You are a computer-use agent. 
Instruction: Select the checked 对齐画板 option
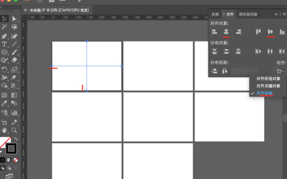264,93
